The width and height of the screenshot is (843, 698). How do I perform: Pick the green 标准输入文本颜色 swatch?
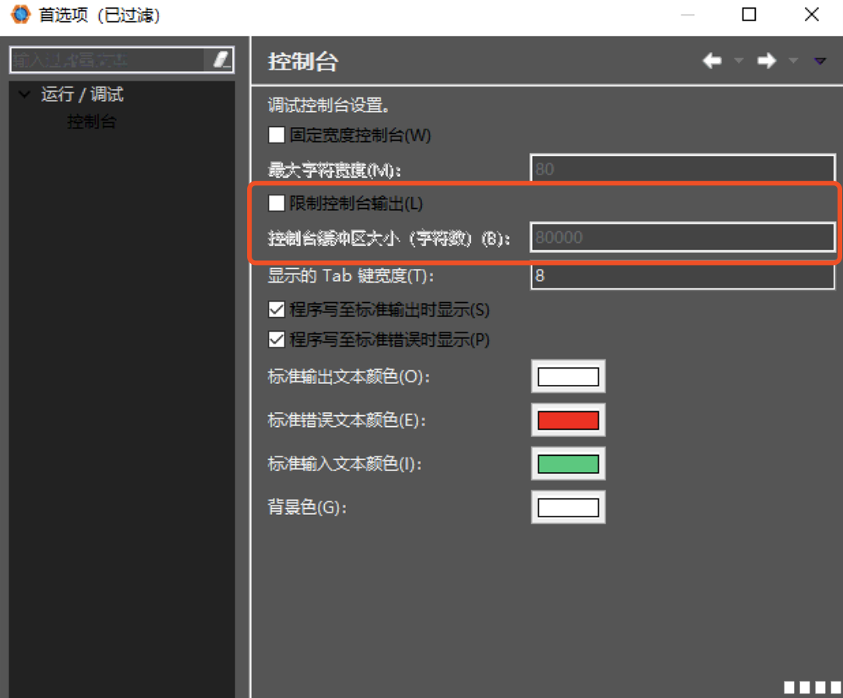(568, 464)
